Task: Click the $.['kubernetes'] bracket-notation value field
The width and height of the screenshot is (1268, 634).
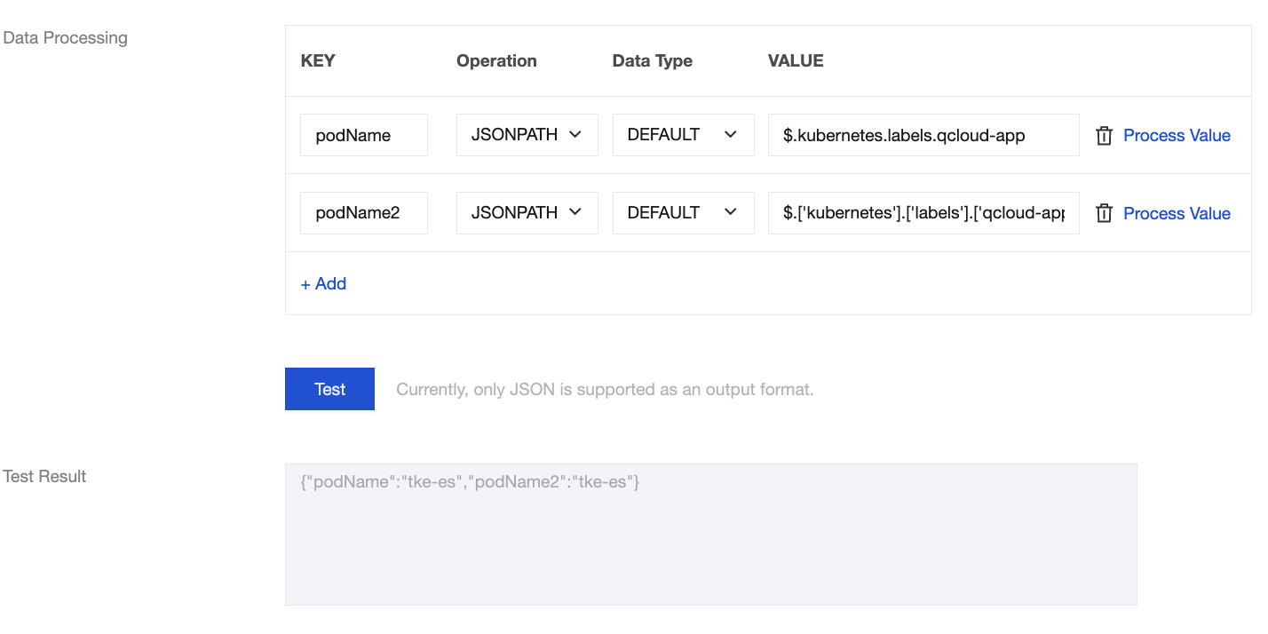Action: pyautogui.click(x=923, y=213)
